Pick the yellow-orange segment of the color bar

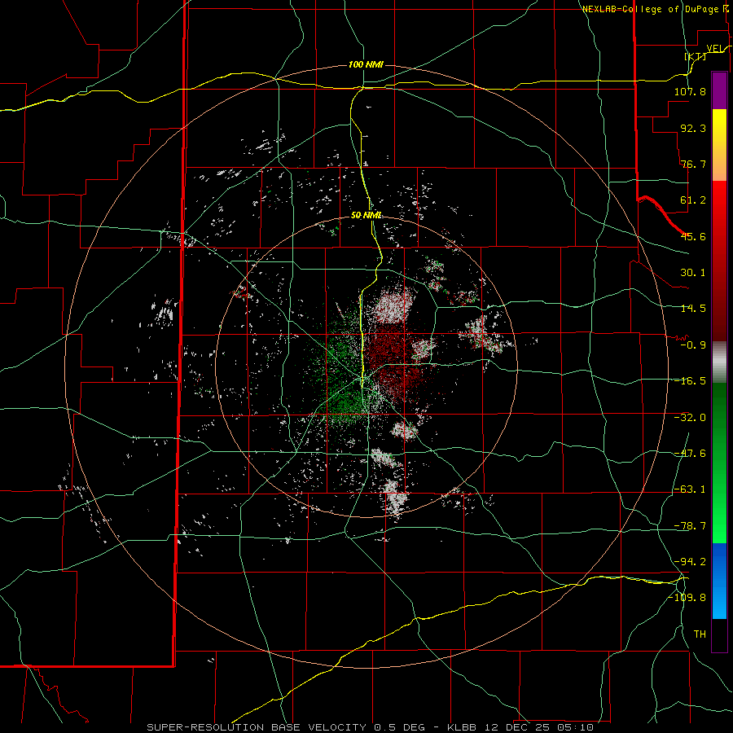(719, 145)
